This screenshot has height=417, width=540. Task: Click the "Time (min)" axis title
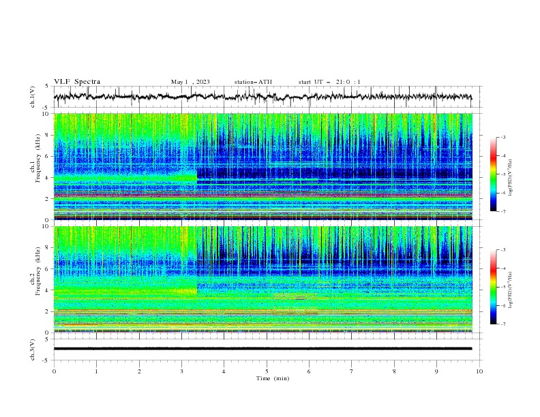[273, 378]
